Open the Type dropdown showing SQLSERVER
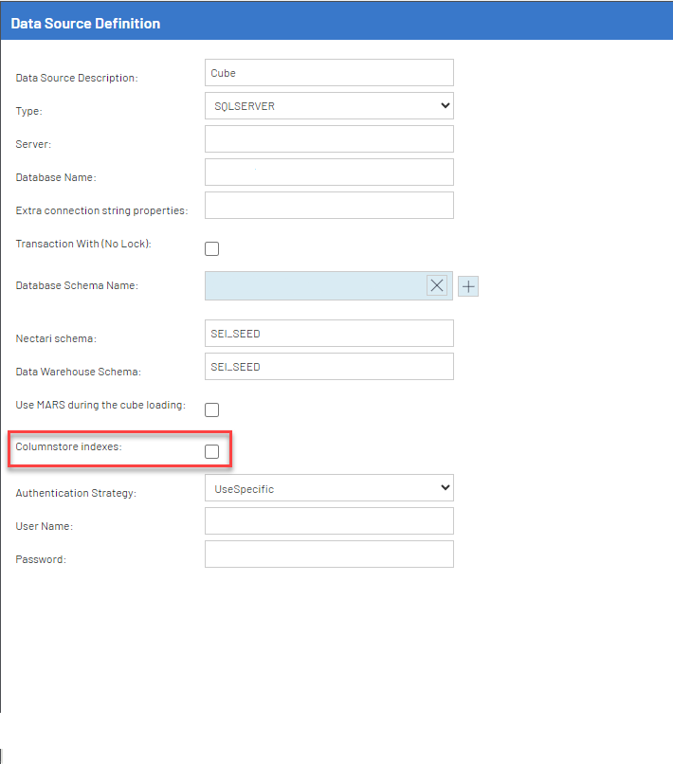This screenshot has height=764, width=673. click(x=329, y=106)
